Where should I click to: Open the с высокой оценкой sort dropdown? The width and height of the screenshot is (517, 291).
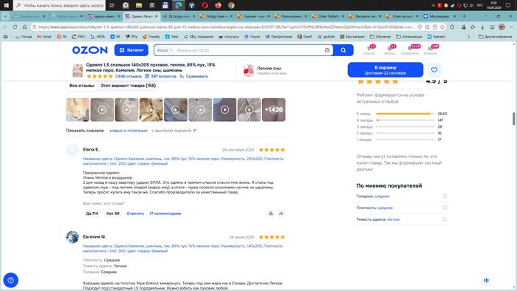point(174,131)
